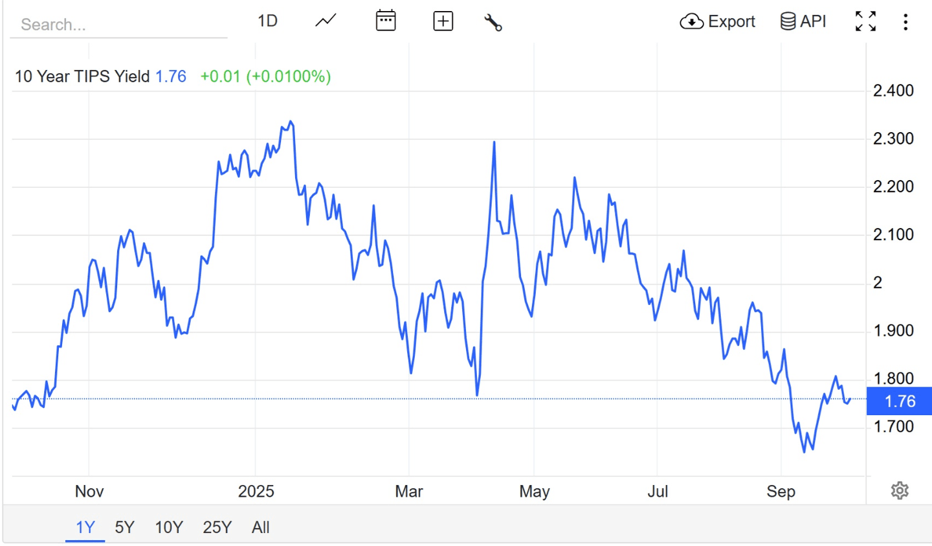
Task: Switch to the 10Y time range
Action: [169, 527]
